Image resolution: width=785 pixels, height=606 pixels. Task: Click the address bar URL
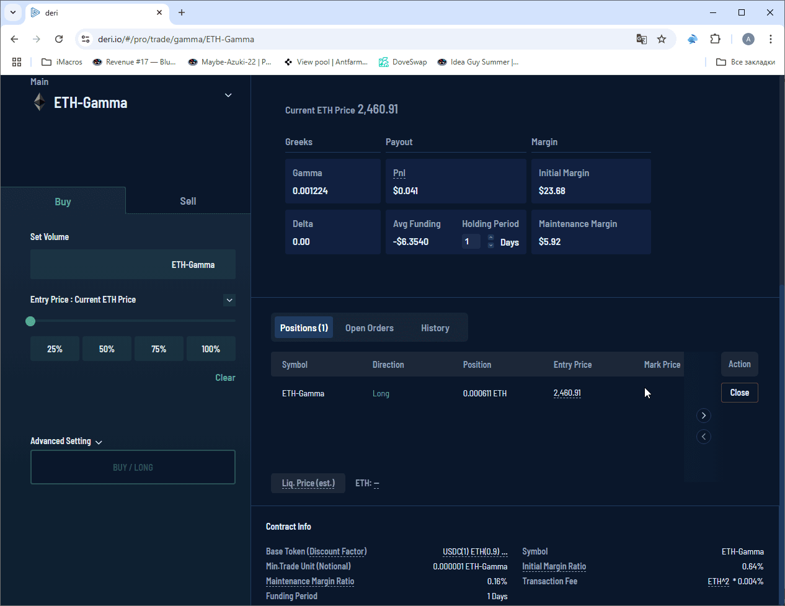coord(176,39)
